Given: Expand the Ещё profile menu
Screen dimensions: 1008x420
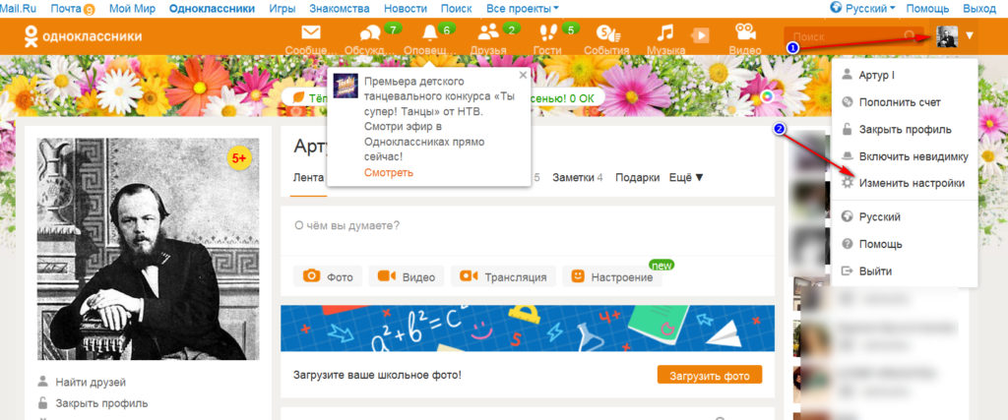Looking at the screenshot, I should tap(686, 177).
